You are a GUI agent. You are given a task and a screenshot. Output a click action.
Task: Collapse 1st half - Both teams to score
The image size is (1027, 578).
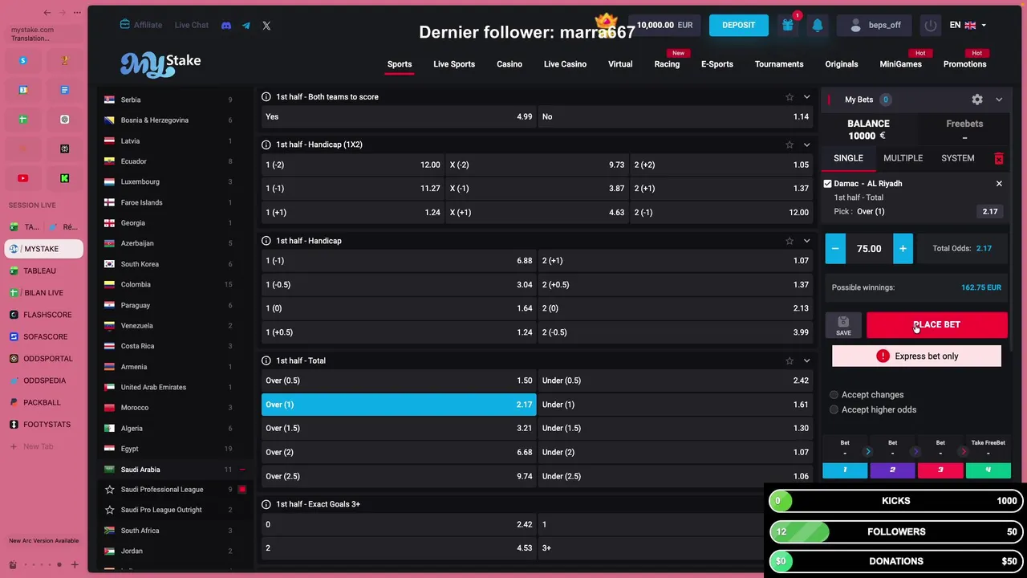point(806,97)
